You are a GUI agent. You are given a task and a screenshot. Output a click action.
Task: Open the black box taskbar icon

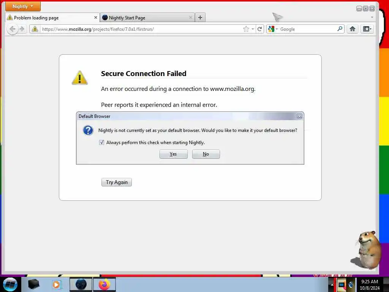pyautogui.click(x=34, y=284)
